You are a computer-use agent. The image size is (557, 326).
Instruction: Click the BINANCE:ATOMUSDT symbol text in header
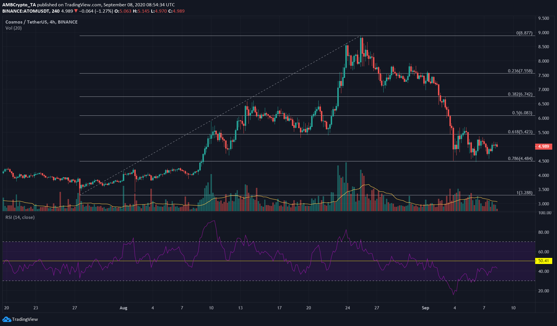click(x=26, y=11)
